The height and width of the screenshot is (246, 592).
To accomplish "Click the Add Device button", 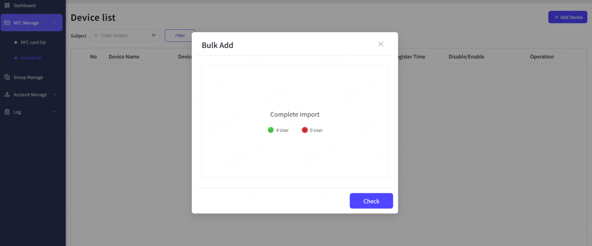I will click(567, 17).
